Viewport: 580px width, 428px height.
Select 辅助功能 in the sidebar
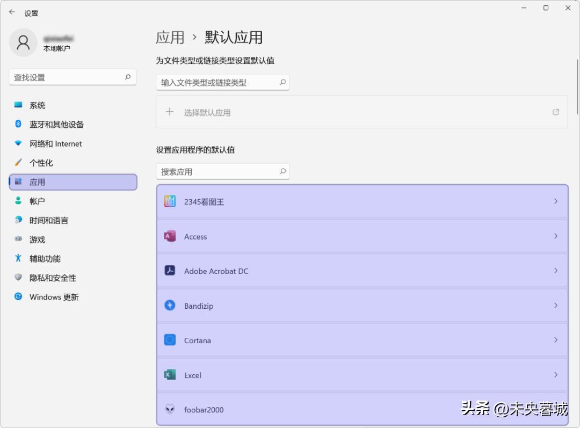click(x=44, y=258)
